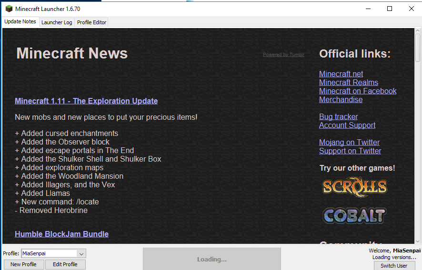This screenshot has height=270, width=422.
Task: Switch to the Launcher Log tab
Action: coord(57,22)
